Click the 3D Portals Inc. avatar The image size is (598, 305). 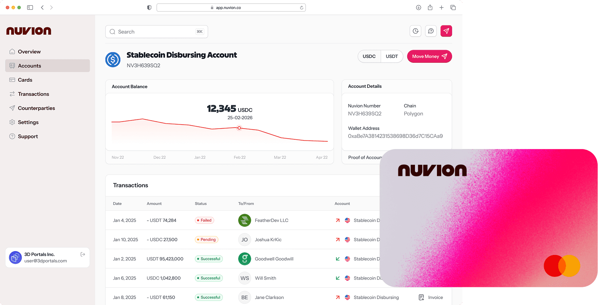(x=15, y=257)
